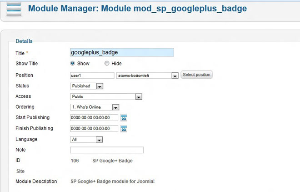Image resolution: width=300 pixels, height=192 pixels.
Task: Expand the Ordering Who's Online dropdown
Action: click(115, 107)
